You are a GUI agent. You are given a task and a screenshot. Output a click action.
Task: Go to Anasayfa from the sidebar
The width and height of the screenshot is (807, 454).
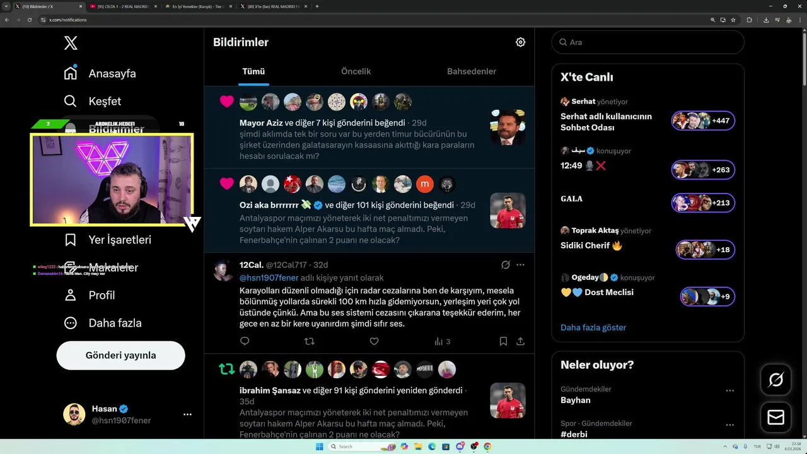click(100, 73)
